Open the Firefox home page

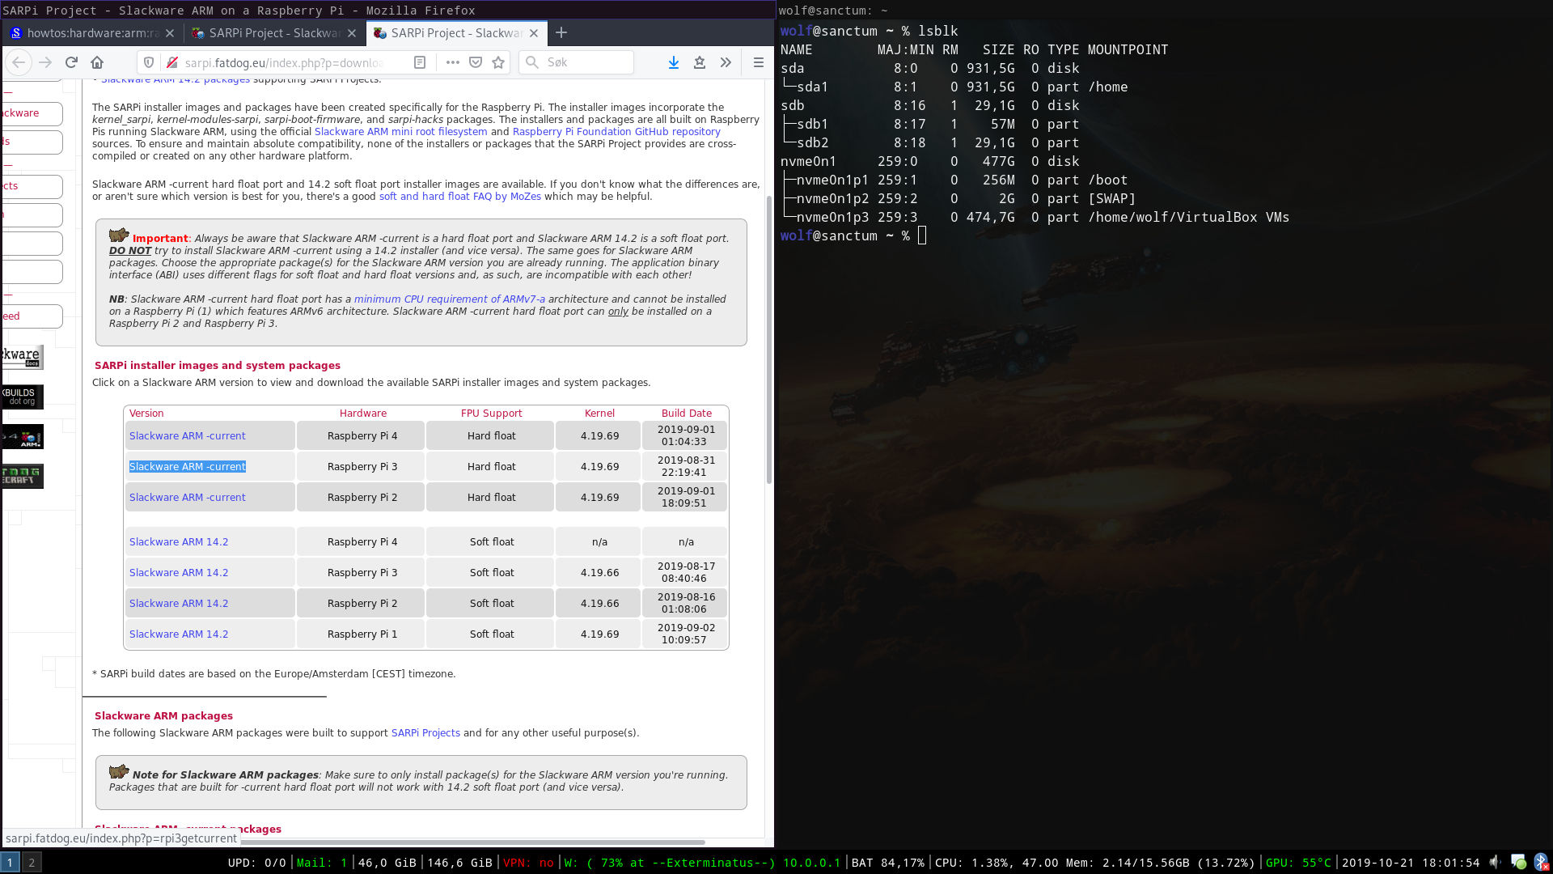click(x=97, y=62)
